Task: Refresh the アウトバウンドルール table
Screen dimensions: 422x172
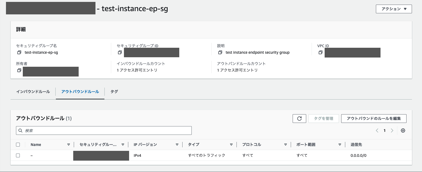Action: tap(299, 118)
